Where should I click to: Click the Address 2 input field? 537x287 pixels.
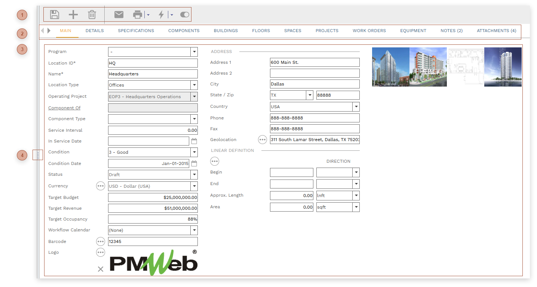[314, 73]
